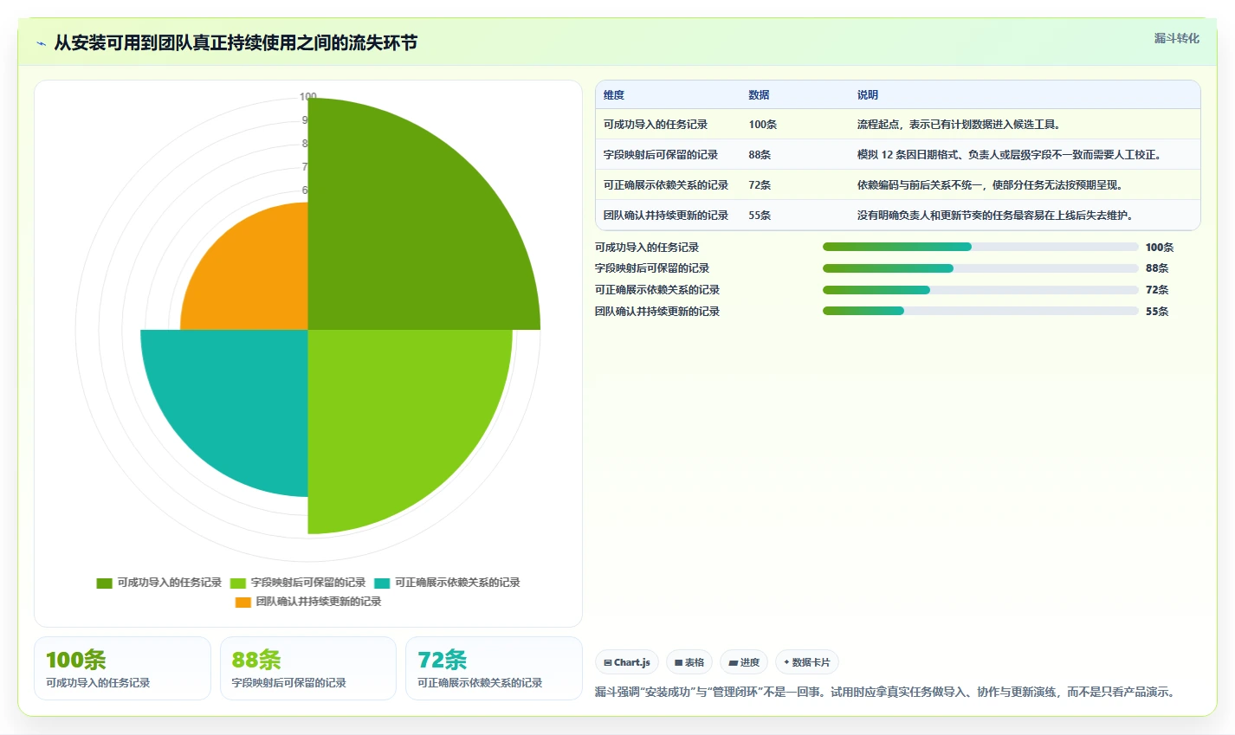
Task: Click legend label 可成功导入的任务记录
Action: [x=170, y=583]
